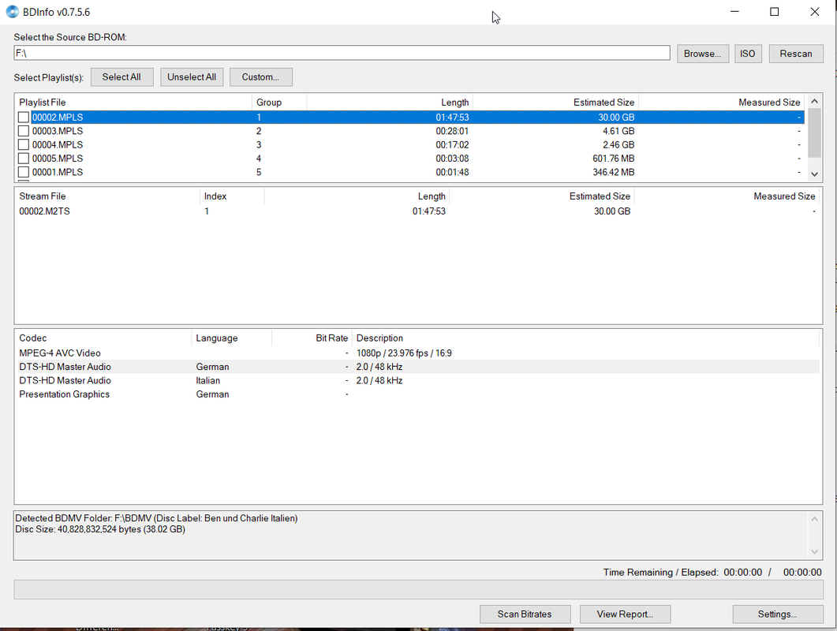Check the 00003.MPLS playlist checkbox

[x=24, y=131]
